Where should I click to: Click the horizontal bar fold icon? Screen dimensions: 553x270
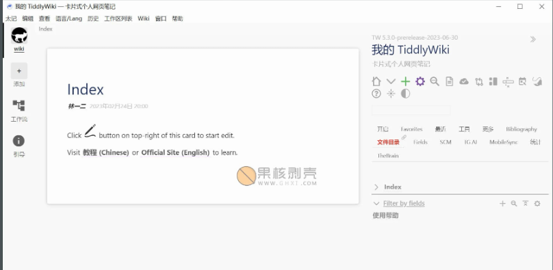pos(508,81)
